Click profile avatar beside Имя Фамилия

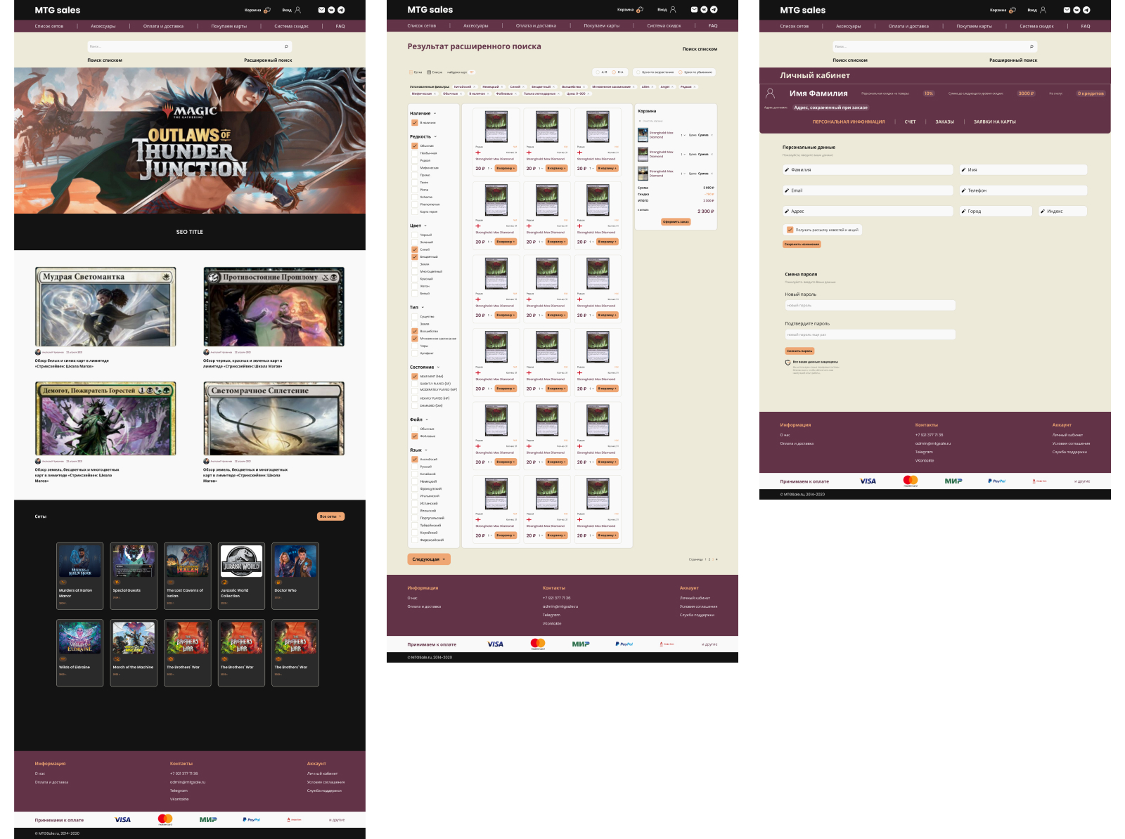771,93
